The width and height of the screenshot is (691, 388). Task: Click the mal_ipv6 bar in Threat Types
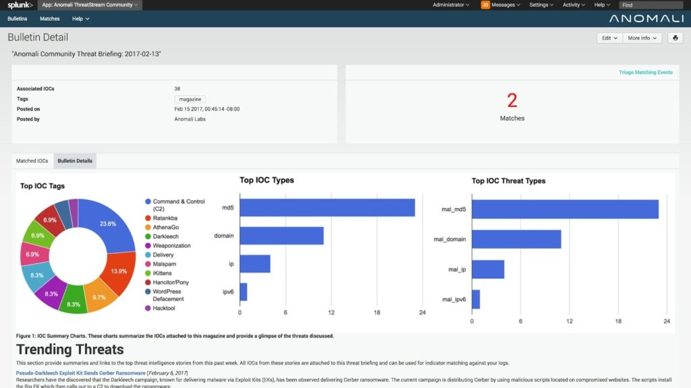[476, 300]
